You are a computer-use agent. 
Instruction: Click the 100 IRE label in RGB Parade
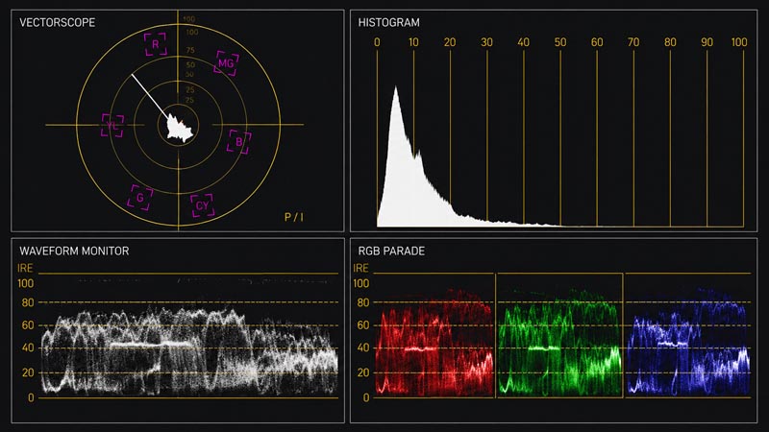361,283
